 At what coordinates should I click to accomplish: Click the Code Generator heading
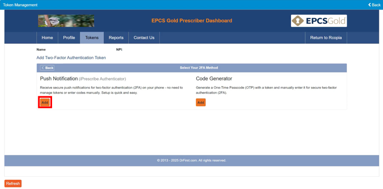coord(214,78)
